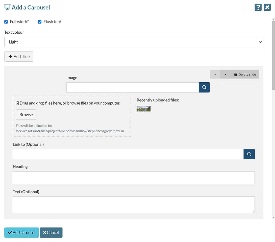Focus the Link to (Optional) field

[x=128, y=154]
